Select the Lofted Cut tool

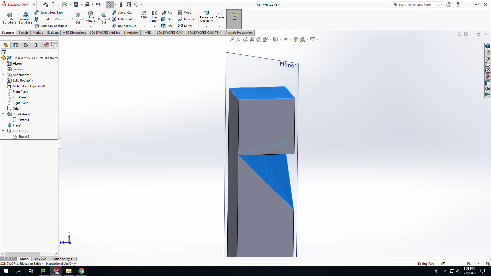(122, 19)
